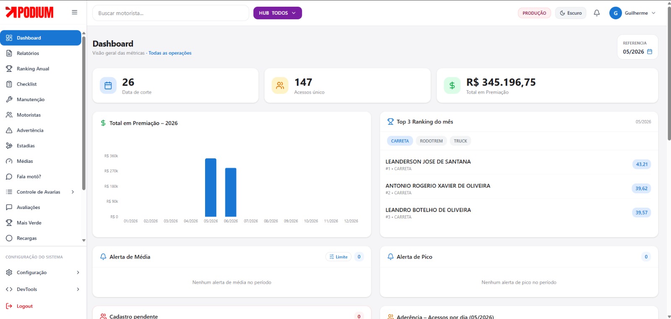Viewport: 671px width, 319px height.
Task: Select the RODOTREM ranking filter
Action: (431, 141)
